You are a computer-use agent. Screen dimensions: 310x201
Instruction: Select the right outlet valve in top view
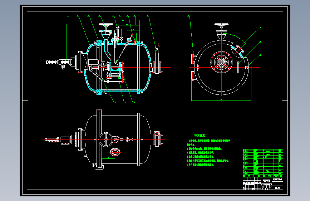157,139
